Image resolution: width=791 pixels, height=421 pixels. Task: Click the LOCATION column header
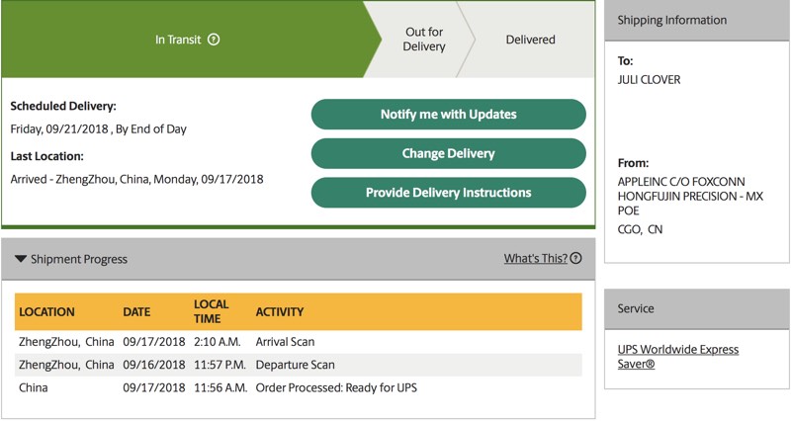click(47, 312)
